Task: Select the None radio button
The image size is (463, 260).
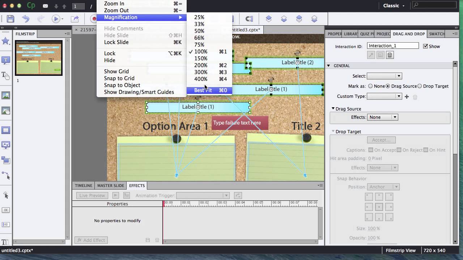Action: pos(370,86)
